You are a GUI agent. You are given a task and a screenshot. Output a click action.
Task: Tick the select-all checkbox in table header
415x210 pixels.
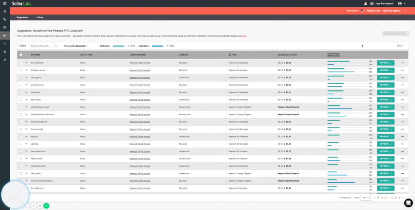click(21, 55)
